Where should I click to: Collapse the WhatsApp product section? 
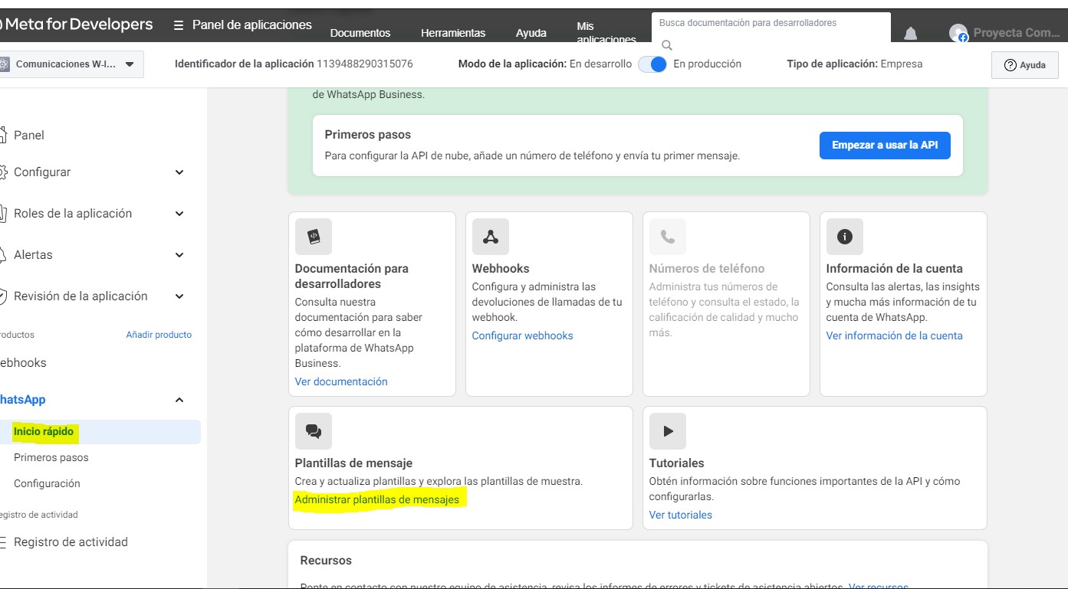click(179, 400)
